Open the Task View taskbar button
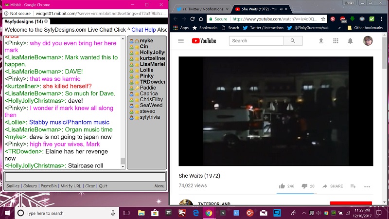The width and height of the screenshot is (389, 219). (x=126, y=213)
